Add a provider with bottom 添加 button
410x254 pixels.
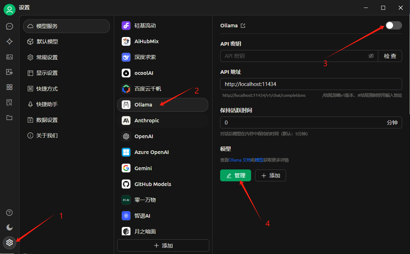pyautogui.click(x=163, y=245)
